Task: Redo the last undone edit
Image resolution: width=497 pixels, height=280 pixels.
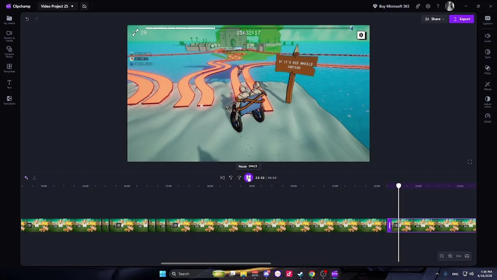Action: click(x=36, y=19)
